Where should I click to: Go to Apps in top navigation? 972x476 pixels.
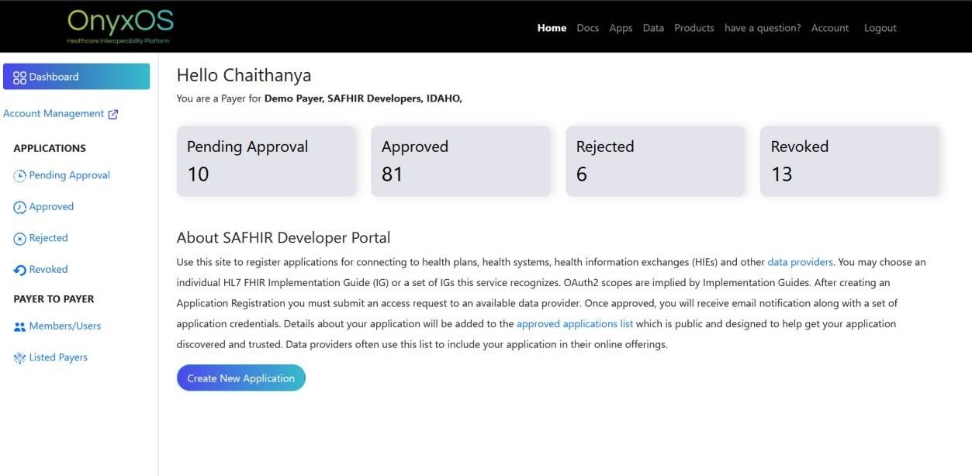click(621, 28)
